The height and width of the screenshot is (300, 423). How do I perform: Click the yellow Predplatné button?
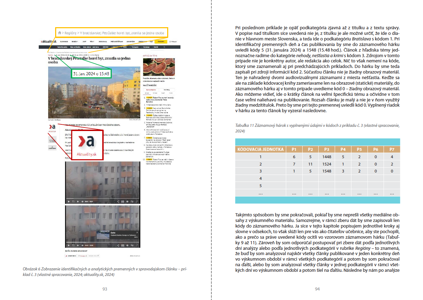(x=161, y=41)
